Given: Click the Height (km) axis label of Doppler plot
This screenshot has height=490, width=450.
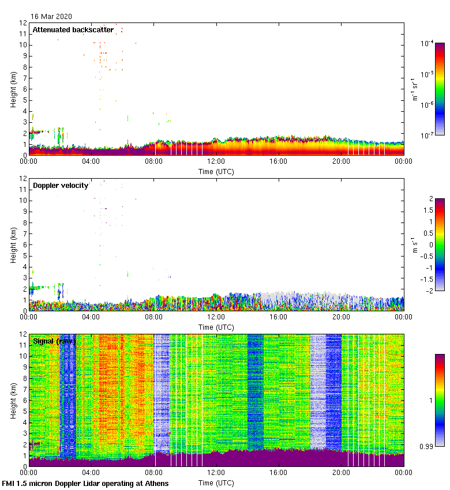Looking at the screenshot, I should coord(13,244).
